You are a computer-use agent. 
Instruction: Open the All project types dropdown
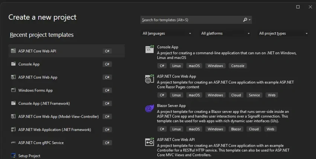[283, 34]
